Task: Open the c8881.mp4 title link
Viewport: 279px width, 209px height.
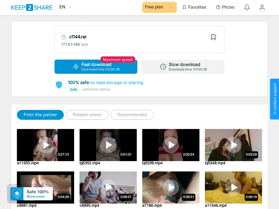Action: pos(27,206)
